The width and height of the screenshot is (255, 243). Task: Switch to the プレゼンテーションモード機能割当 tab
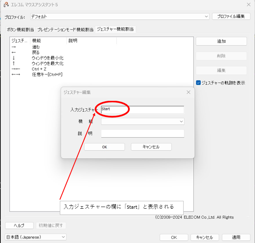tap(65, 29)
